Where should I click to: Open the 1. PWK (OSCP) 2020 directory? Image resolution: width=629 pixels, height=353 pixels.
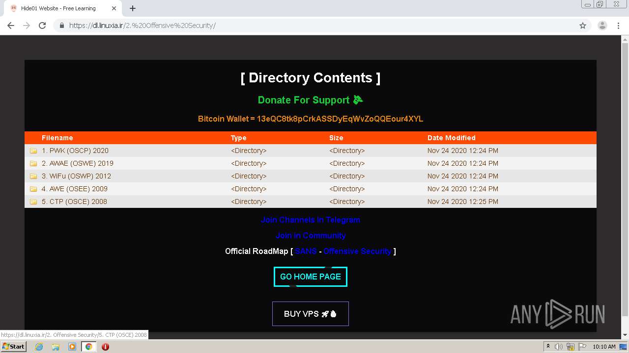click(x=75, y=151)
